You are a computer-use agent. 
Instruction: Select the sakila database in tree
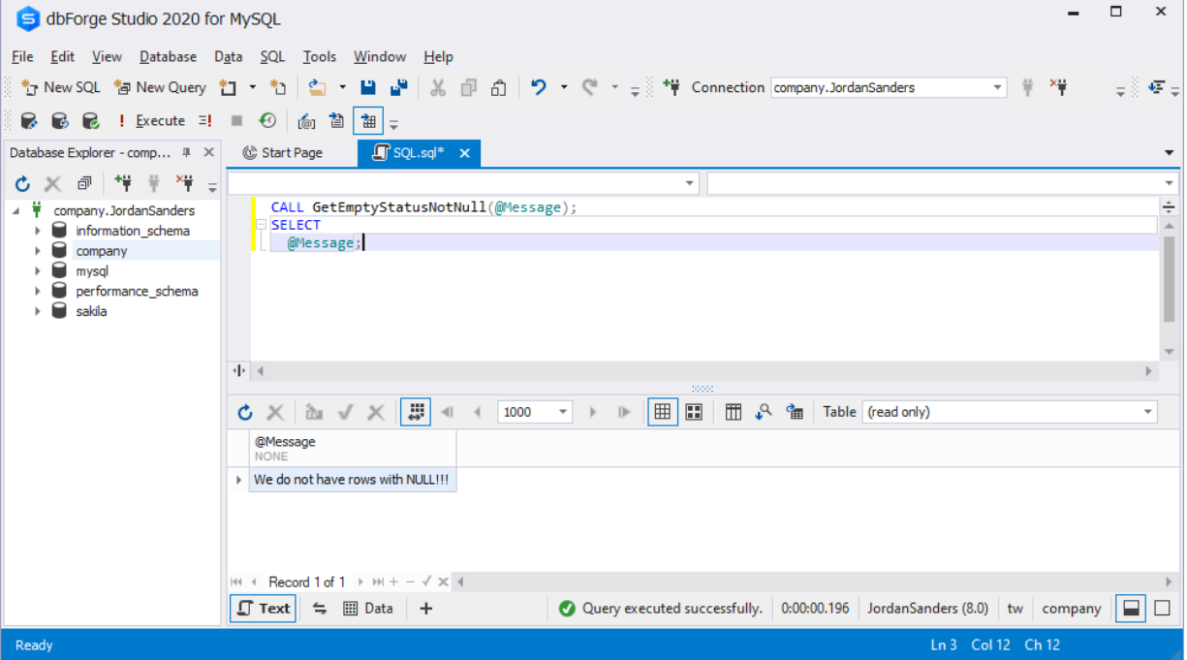pos(91,312)
